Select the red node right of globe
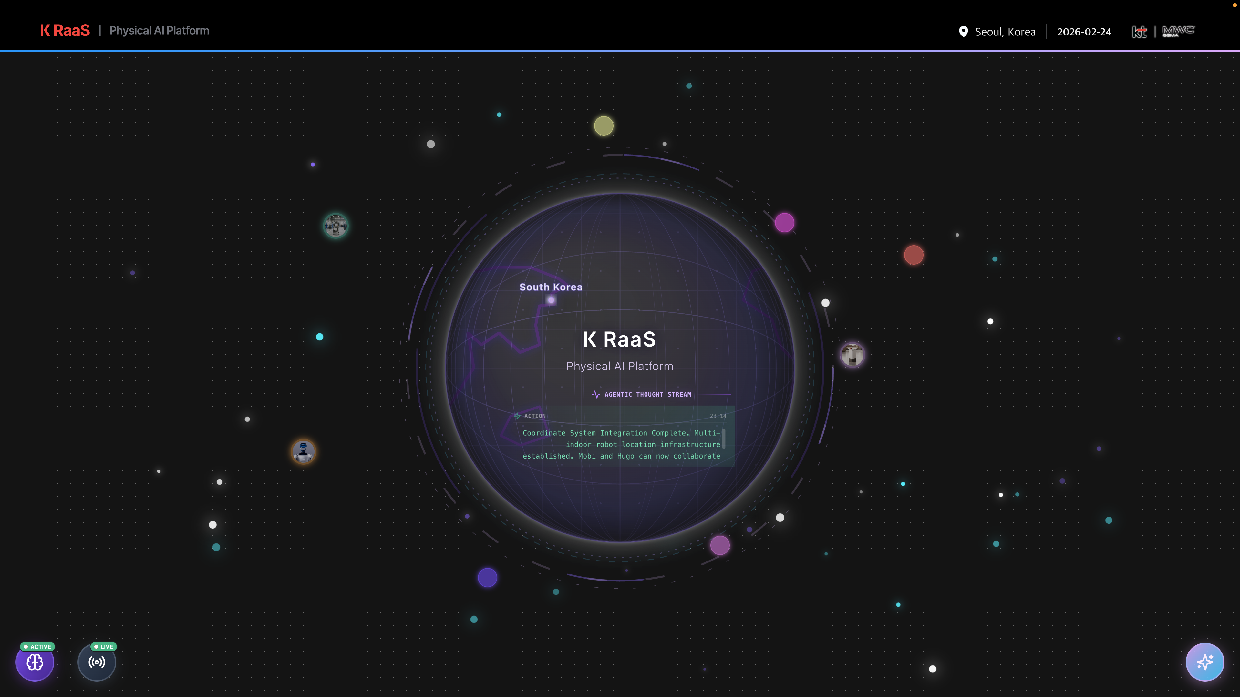Screen dimensions: 1240x697 [x=914, y=255]
